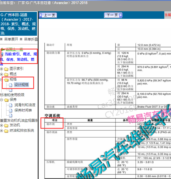Click the 当前车型 title text
The height and width of the screenshot is (179, 171).
(x=44, y=3)
